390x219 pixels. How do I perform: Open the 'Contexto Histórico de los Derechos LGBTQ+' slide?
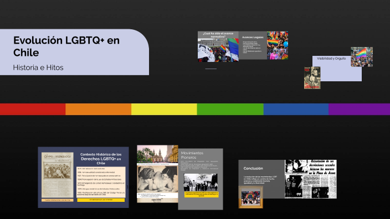[x=83, y=178]
